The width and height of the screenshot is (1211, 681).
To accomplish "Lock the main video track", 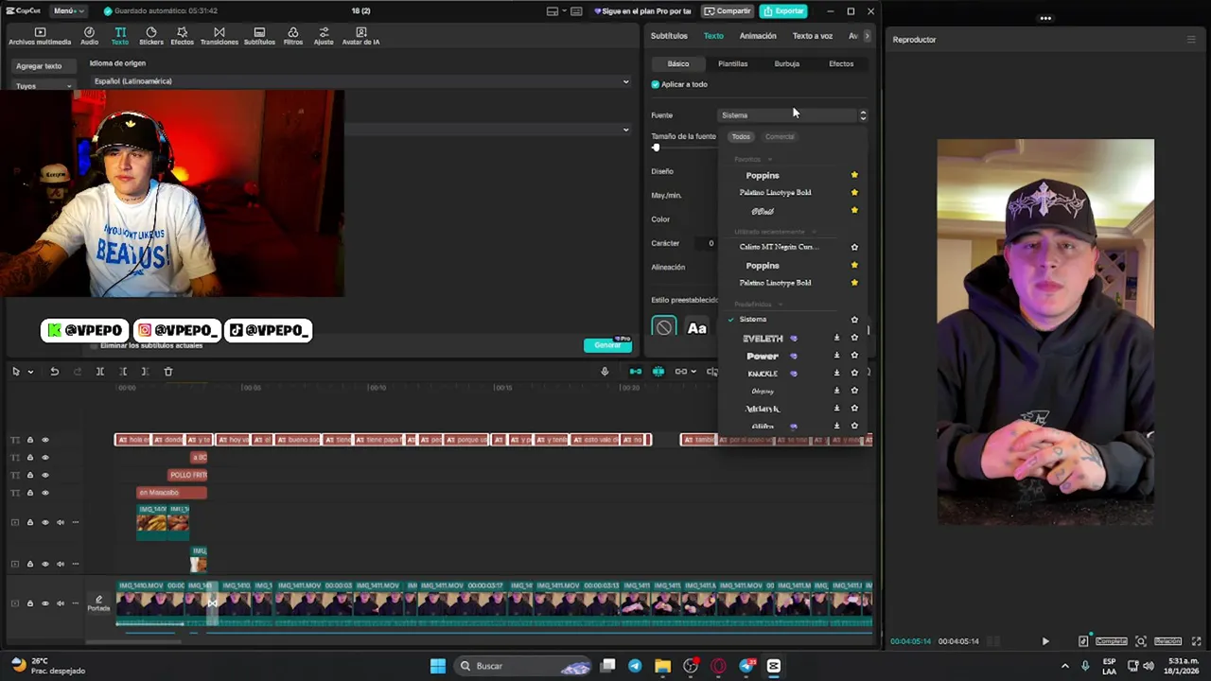I will pyautogui.click(x=29, y=602).
